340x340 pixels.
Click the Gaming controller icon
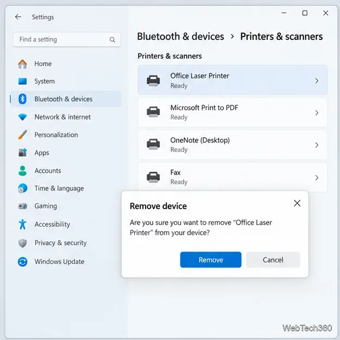click(x=23, y=206)
